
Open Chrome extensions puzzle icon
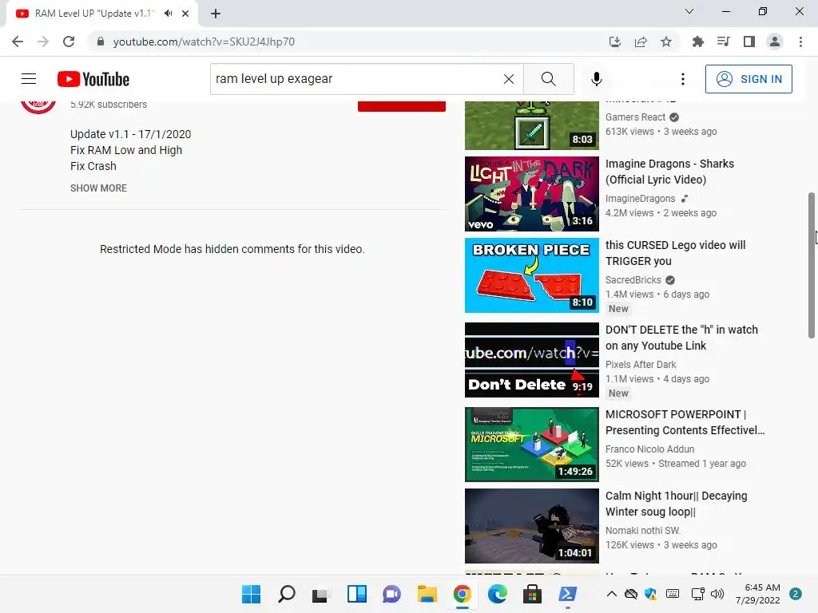[698, 42]
